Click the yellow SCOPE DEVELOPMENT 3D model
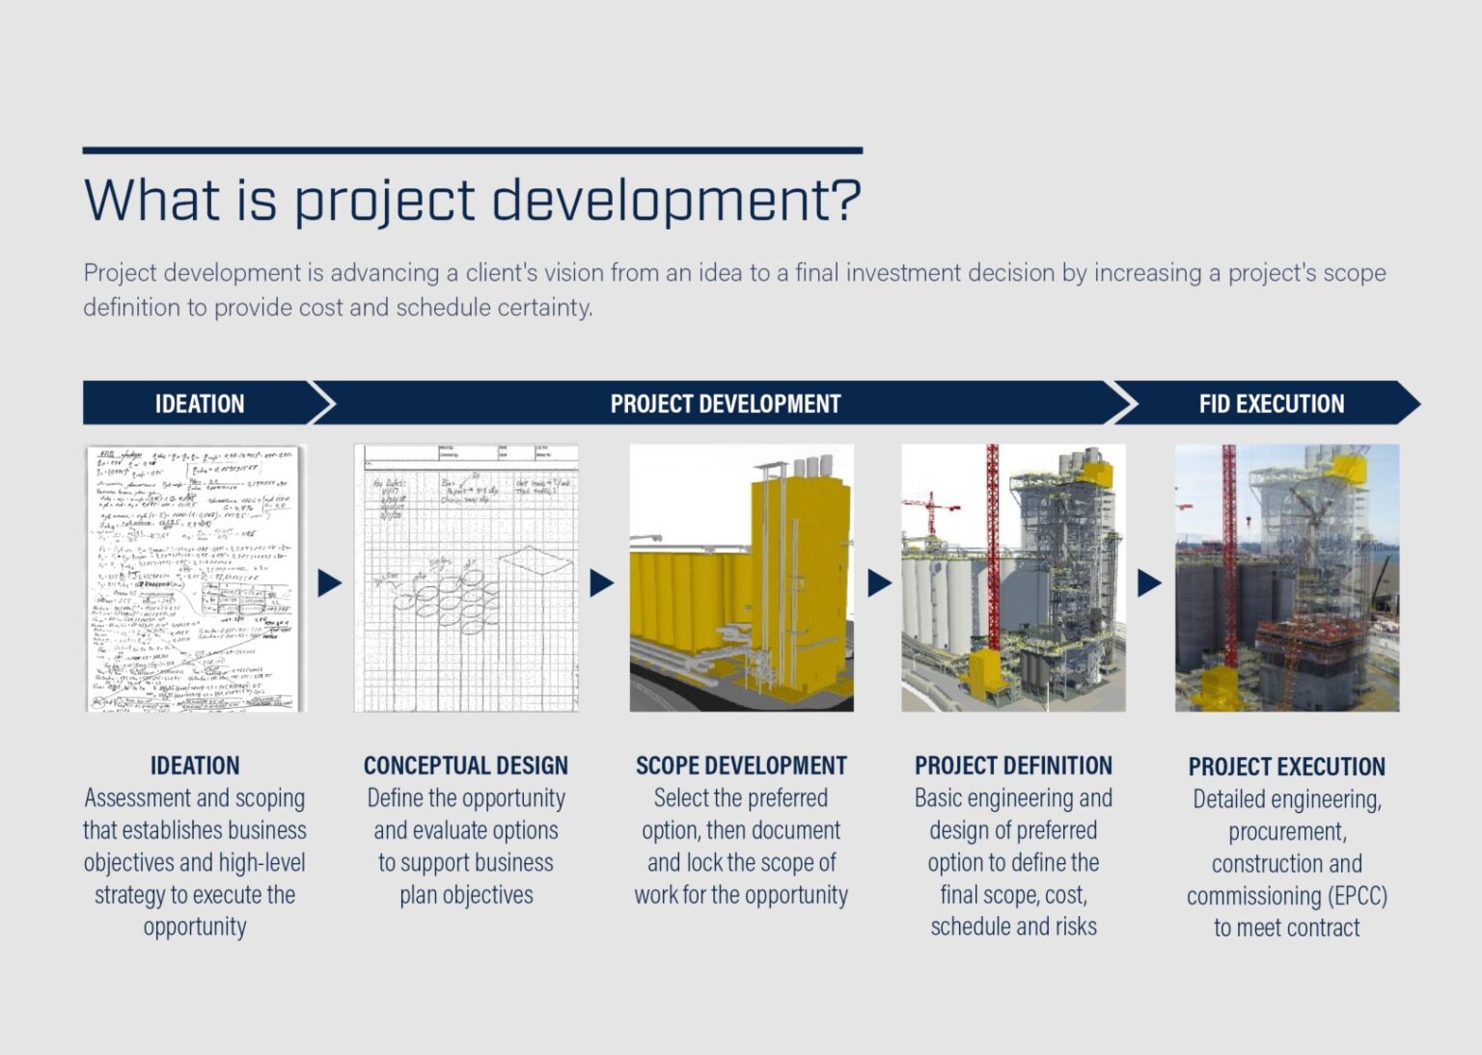The image size is (1482, 1055). click(741, 579)
